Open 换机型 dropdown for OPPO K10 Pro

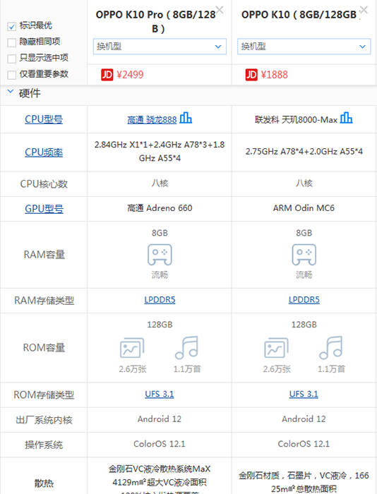pyautogui.click(x=160, y=47)
